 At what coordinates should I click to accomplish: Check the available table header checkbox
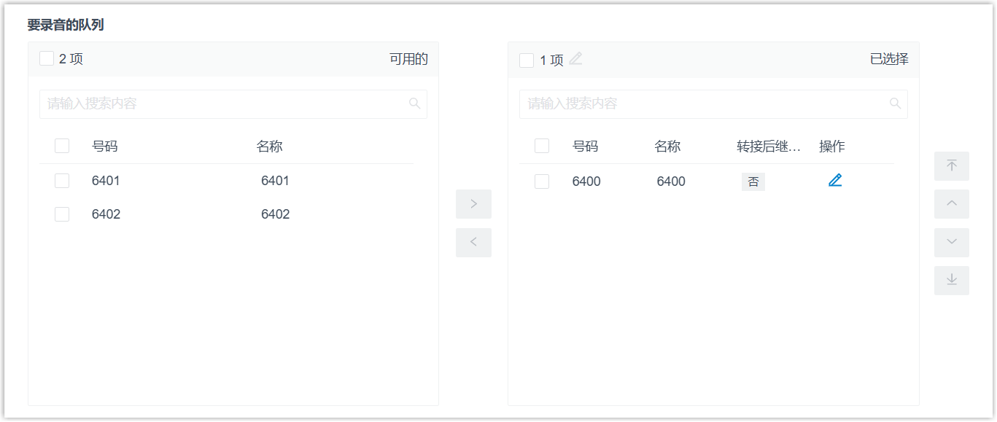(62, 146)
